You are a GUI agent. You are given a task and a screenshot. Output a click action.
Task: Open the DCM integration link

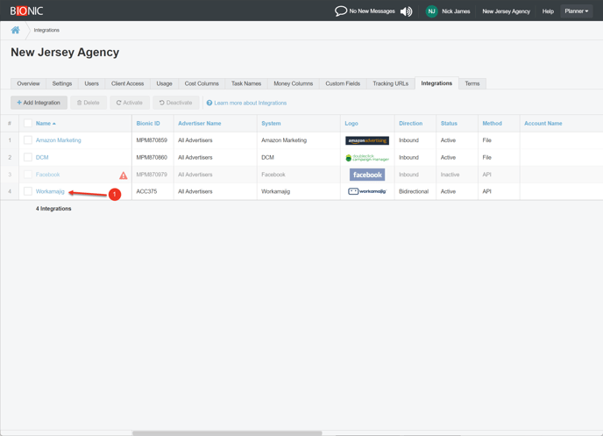42,157
